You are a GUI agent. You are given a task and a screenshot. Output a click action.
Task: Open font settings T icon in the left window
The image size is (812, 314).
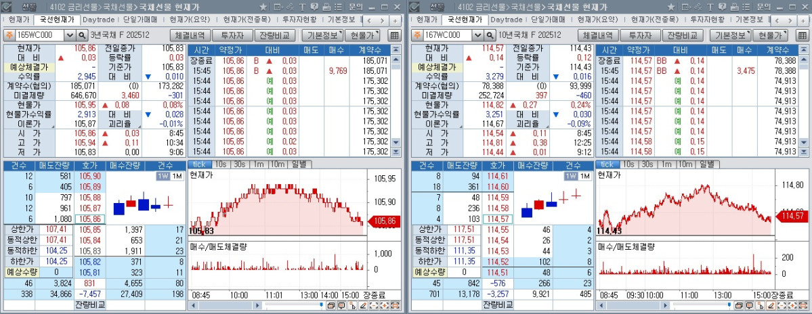coord(302,7)
